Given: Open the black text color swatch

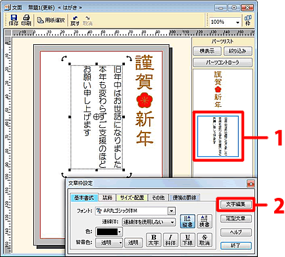Looking at the screenshot, I should click(109, 232).
